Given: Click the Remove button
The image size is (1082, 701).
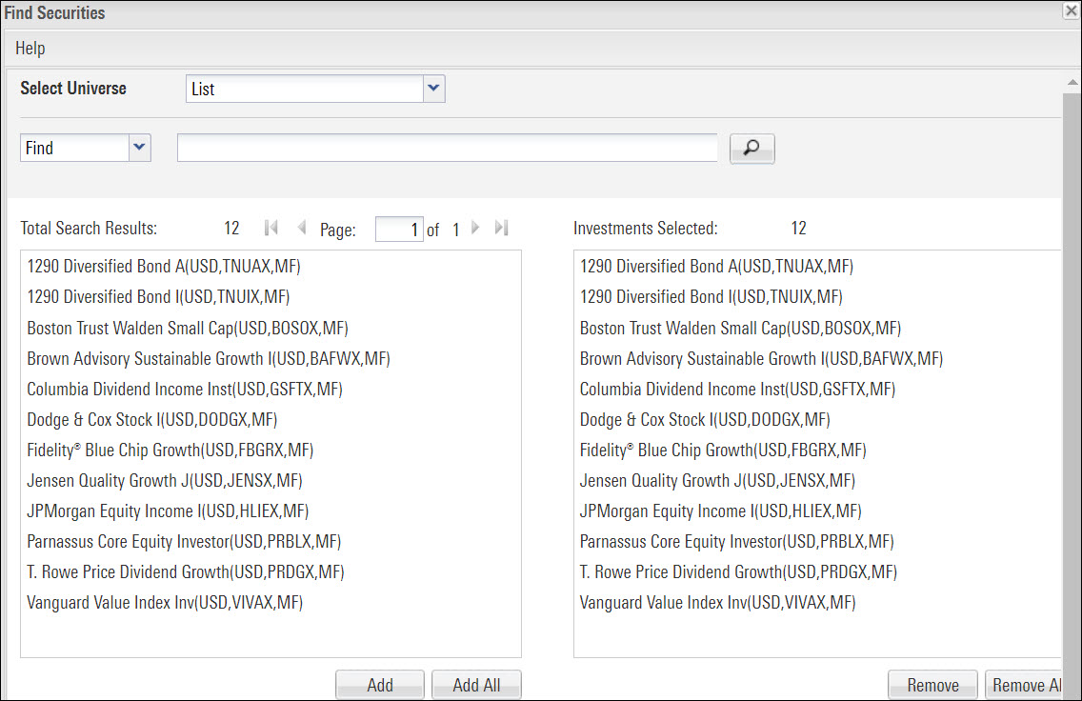Looking at the screenshot, I should tap(933, 685).
